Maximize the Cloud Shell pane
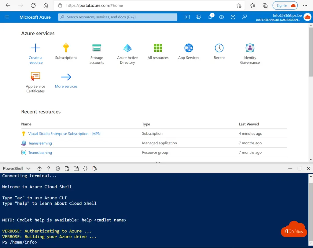Screen dimensions: 313x248 (299, 169)
